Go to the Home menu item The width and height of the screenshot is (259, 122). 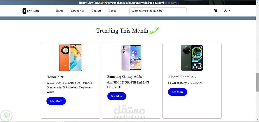tap(60, 11)
